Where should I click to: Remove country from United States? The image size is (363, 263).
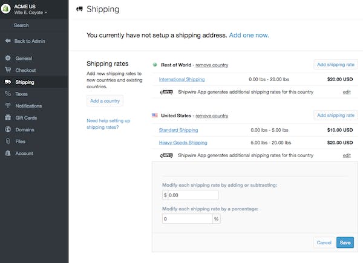coord(212,115)
